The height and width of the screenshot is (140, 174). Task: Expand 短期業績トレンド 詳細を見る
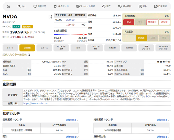click(x=162, y=120)
